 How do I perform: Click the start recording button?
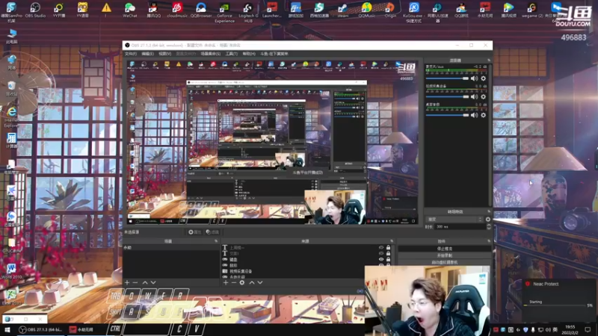pyautogui.click(x=444, y=255)
